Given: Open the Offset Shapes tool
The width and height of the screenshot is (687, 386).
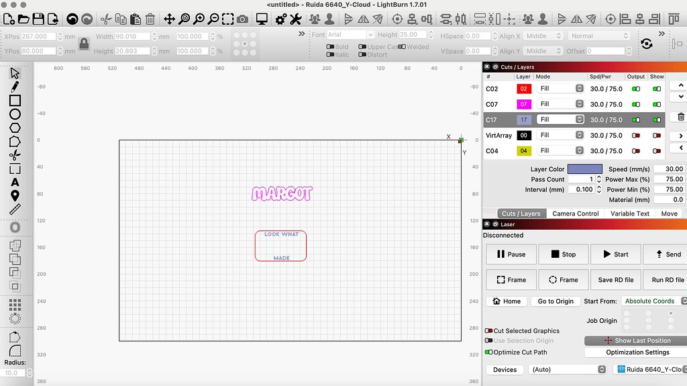Looking at the screenshot, I should click(15, 227).
